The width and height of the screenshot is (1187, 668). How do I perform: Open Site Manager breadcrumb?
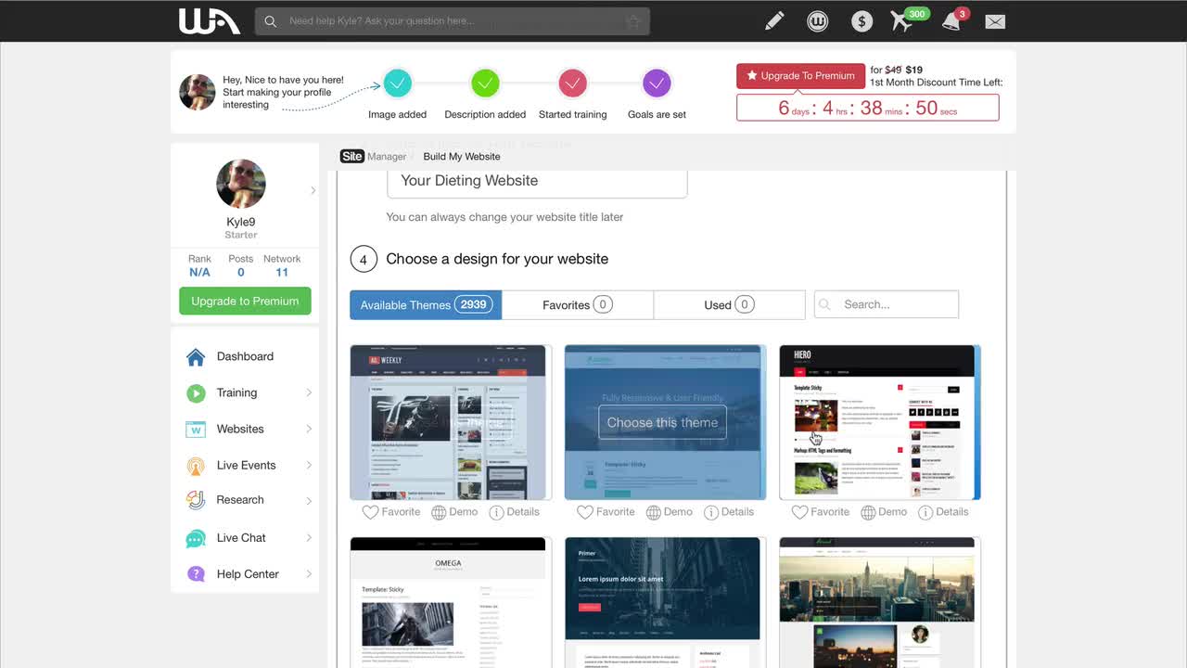374,157
